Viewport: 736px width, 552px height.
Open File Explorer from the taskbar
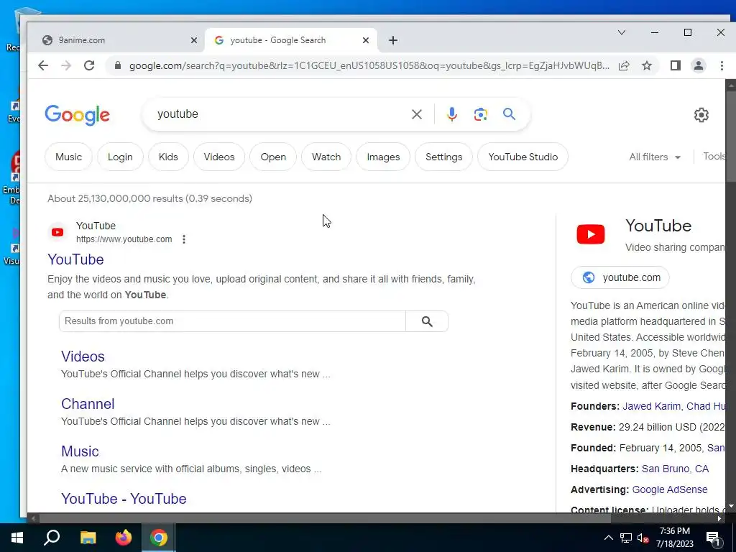88,538
